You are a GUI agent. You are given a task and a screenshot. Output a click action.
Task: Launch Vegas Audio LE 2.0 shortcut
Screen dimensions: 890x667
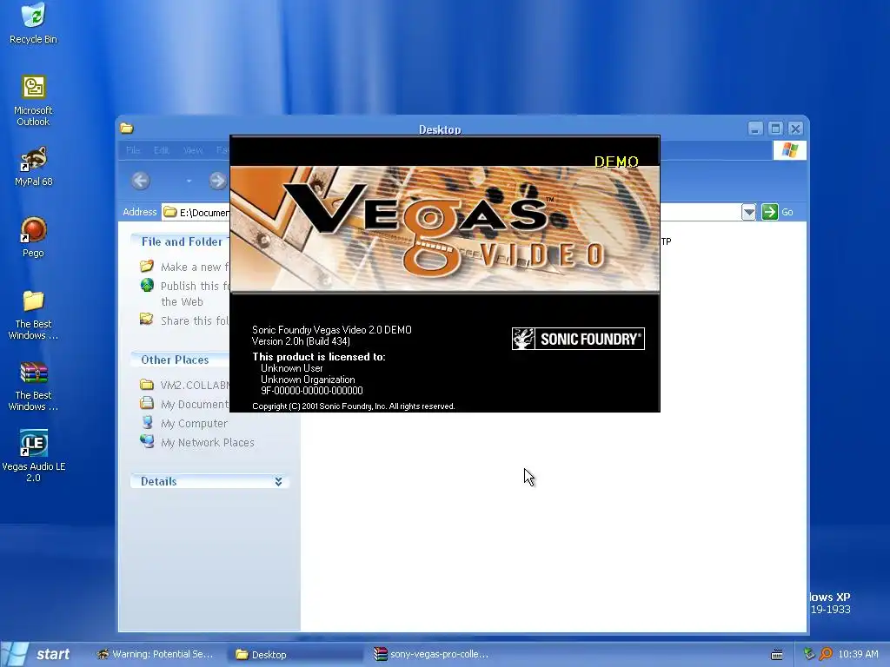[x=34, y=456]
